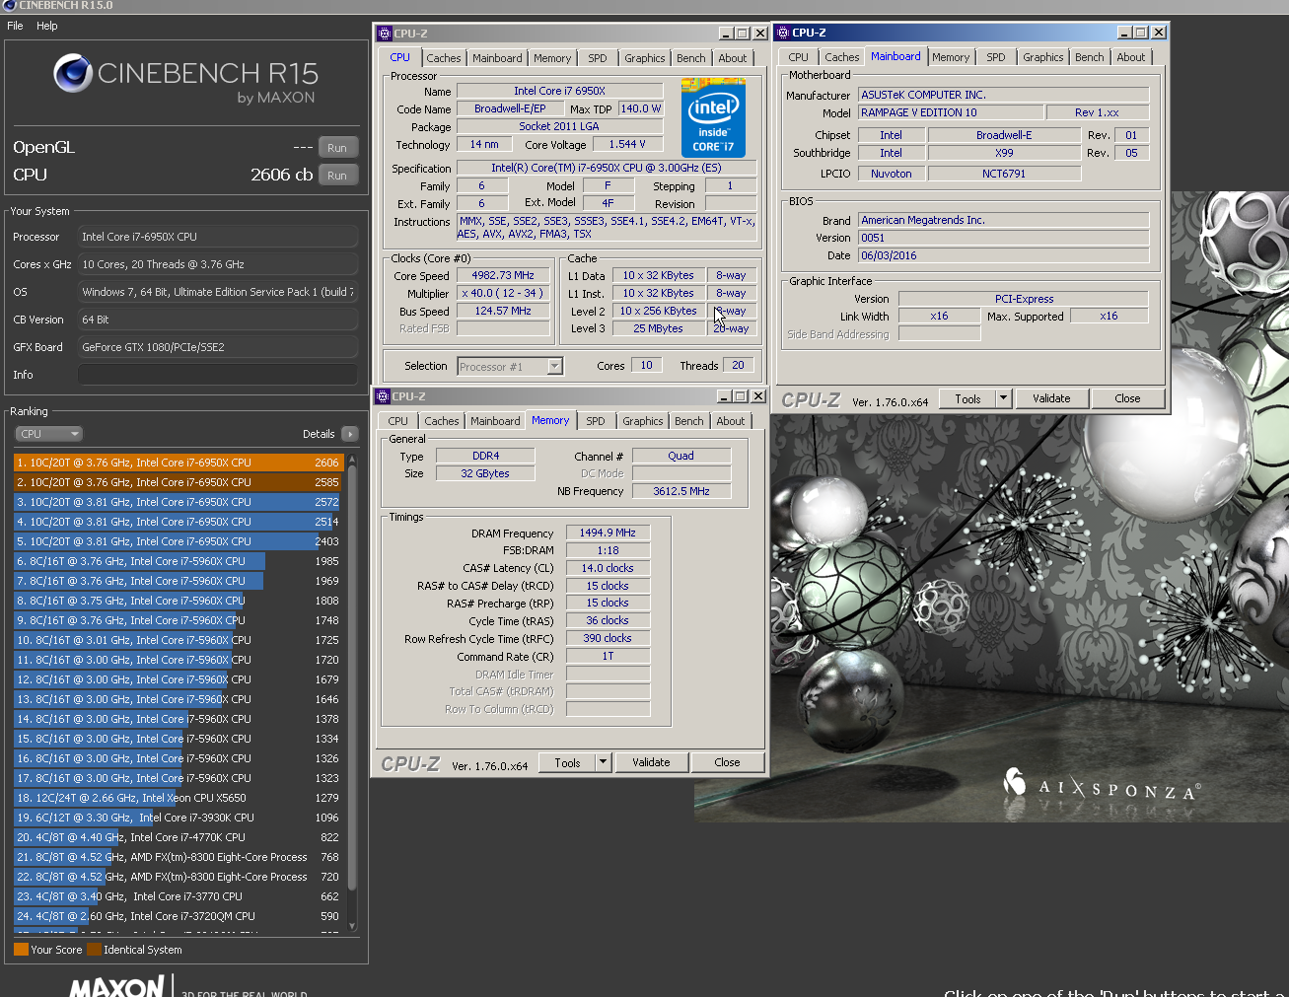Image resolution: width=1289 pixels, height=997 pixels.
Task: Click the Intel Core i7 badge image
Action: coord(713,118)
